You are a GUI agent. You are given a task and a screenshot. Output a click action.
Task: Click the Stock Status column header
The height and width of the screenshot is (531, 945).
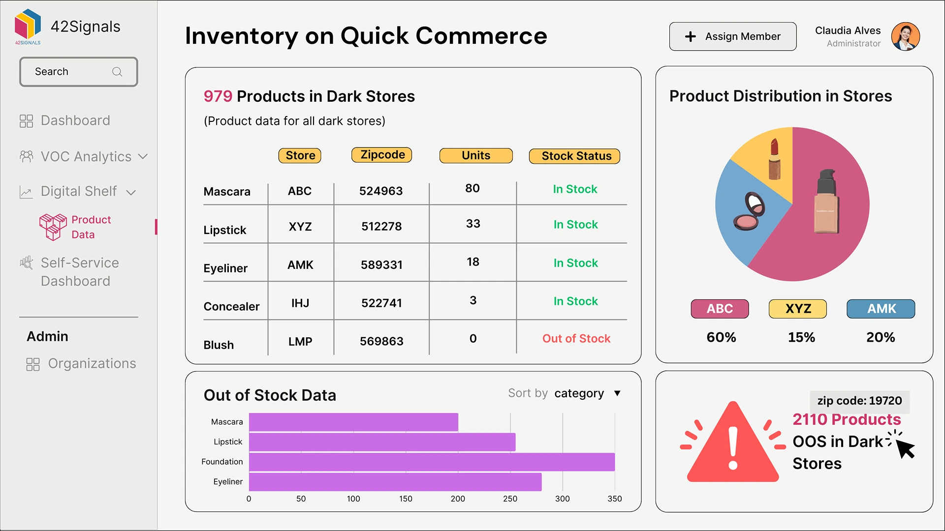(x=574, y=156)
